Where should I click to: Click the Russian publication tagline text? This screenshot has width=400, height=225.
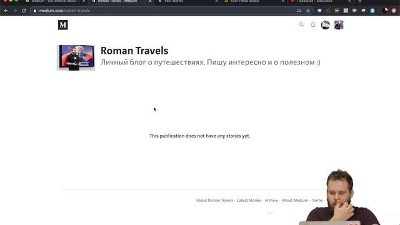[x=211, y=62]
